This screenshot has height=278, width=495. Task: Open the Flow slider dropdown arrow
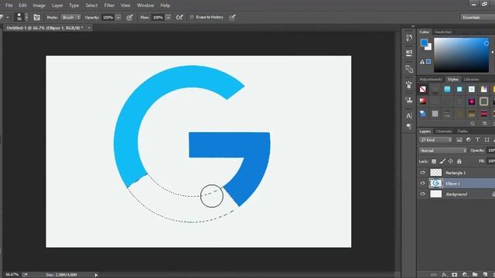tap(169, 17)
